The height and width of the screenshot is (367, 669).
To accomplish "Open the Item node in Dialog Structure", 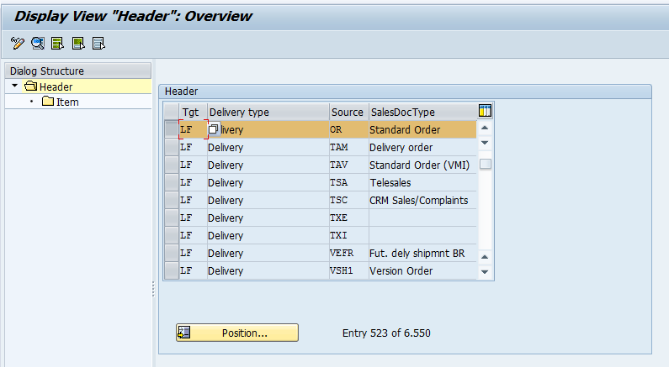I will click(67, 102).
